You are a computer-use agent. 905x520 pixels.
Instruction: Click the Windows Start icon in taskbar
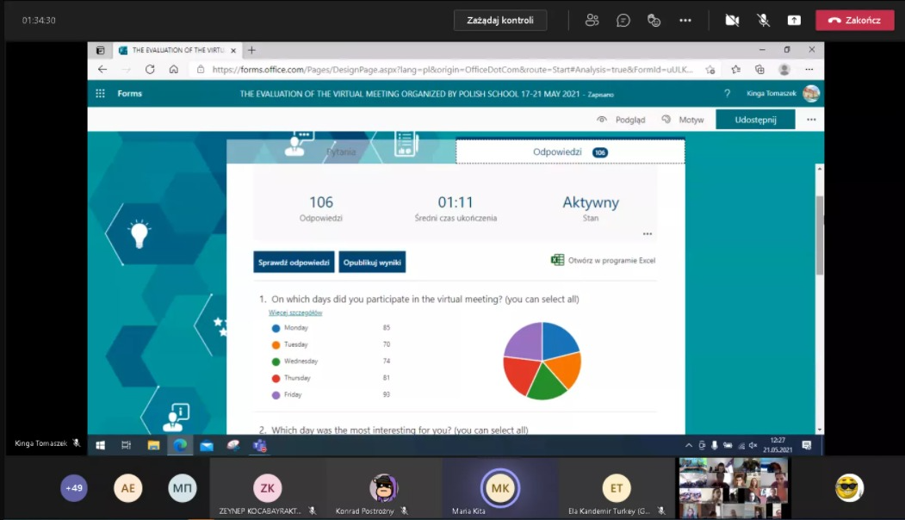click(x=100, y=445)
